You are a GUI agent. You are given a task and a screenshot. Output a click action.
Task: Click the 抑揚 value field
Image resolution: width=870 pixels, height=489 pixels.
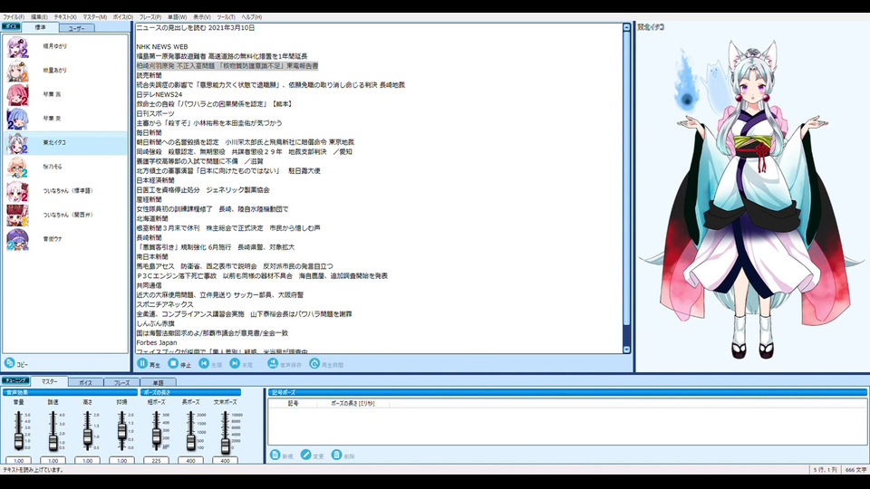122,460
